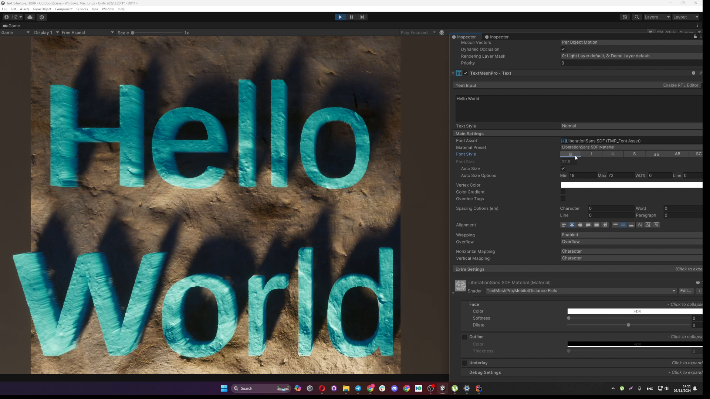
Task: Click the shader Edit... button
Action: tap(686, 291)
